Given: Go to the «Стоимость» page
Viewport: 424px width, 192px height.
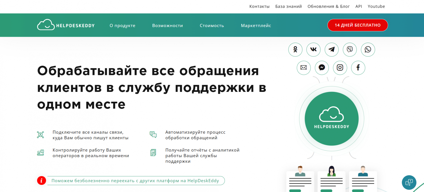Looking at the screenshot, I should pos(212,26).
